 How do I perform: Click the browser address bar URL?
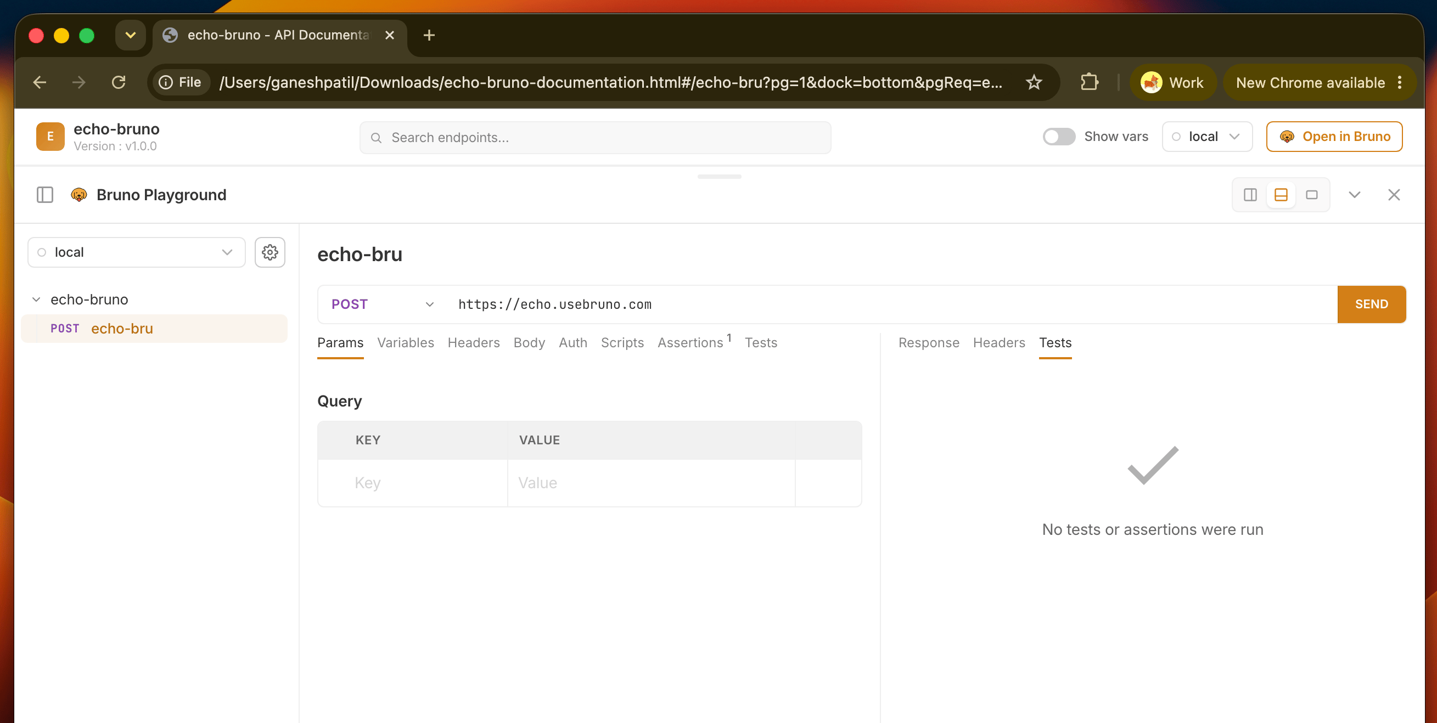[611, 82]
